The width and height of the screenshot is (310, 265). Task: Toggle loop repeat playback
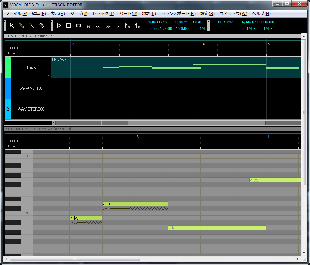coord(78,26)
